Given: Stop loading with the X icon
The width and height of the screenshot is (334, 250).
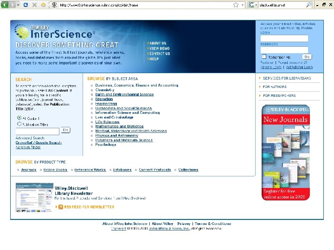Looking at the screenshot, I should [x=34, y=5].
